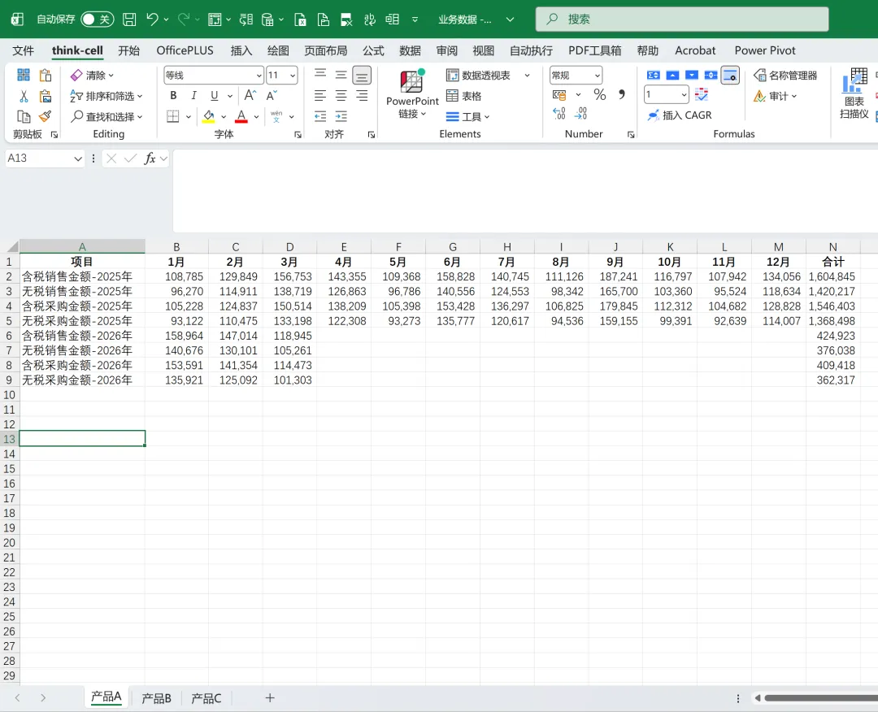Toggle align text left
This screenshot has width=878, height=712.
point(320,96)
